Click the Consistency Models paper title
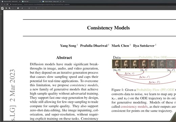Image resolution: width=176 pixels, height=122 pixels. (108, 28)
